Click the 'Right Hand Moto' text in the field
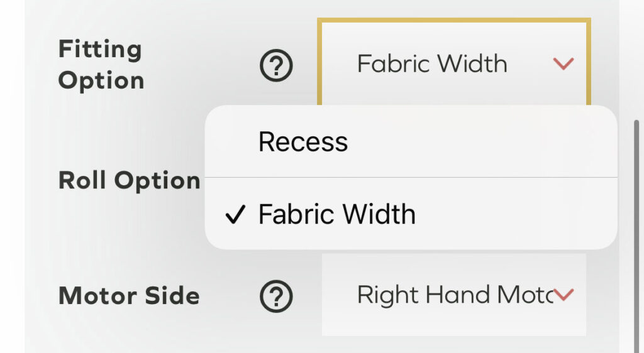This screenshot has width=644, height=353. click(454, 295)
